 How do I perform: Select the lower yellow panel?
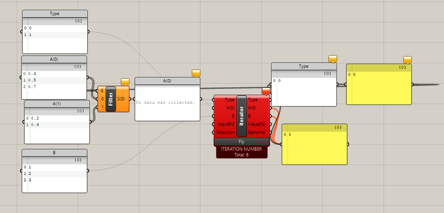pyautogui.click(x=315, y=144)
